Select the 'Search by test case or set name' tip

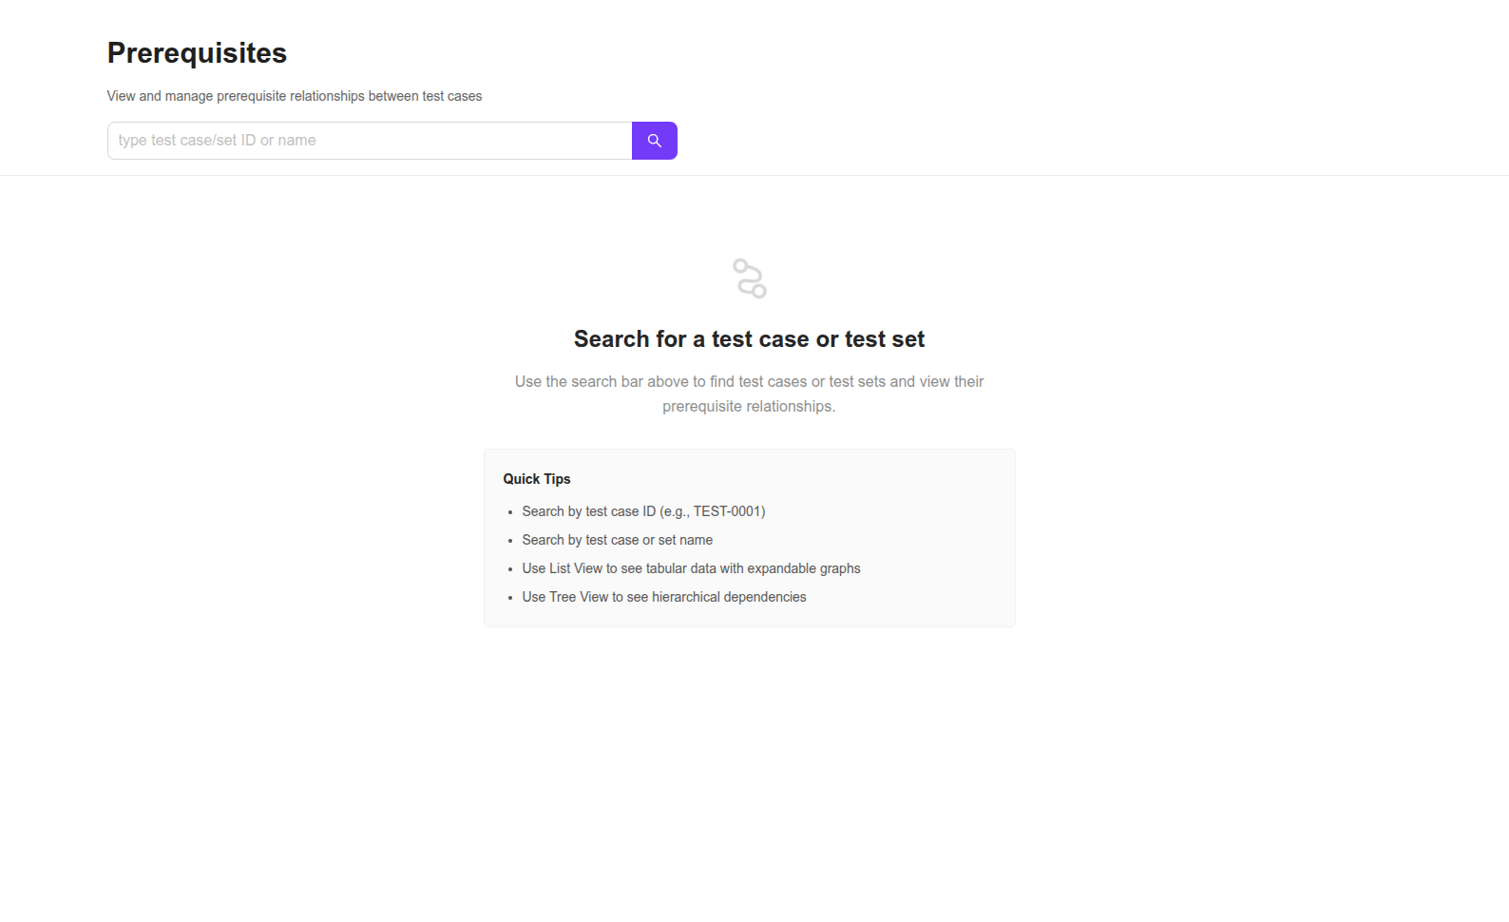tap(617, 540)
